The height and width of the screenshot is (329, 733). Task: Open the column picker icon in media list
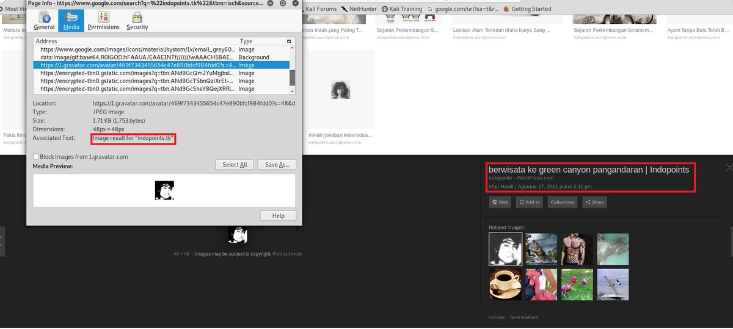pos(290,41)
